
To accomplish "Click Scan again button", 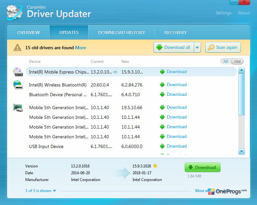I will click(223, 47).
